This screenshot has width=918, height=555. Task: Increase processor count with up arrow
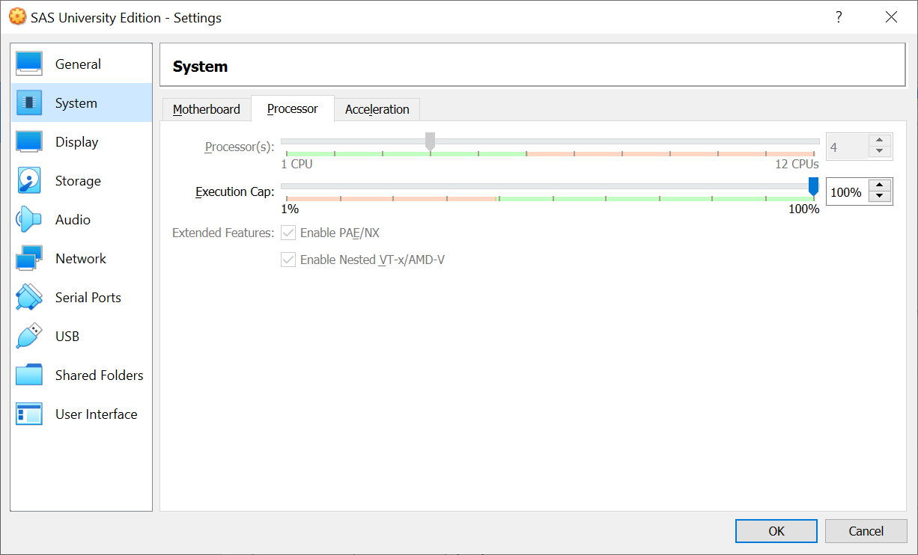pos(880,141)
